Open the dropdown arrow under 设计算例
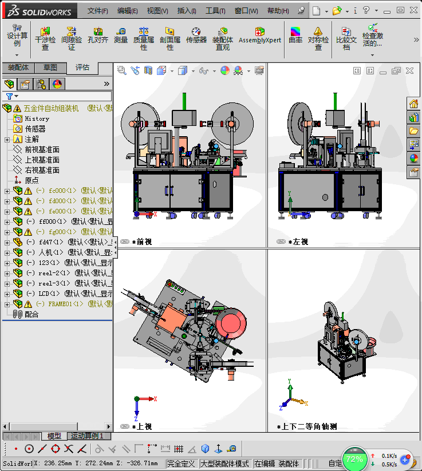 [17, 56]
